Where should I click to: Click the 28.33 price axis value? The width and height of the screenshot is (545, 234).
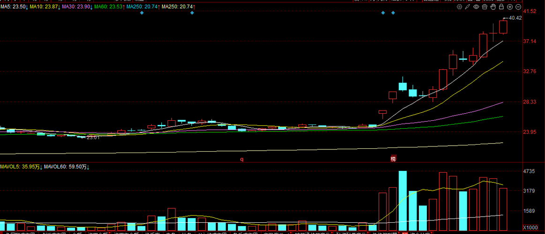click(530, 102)
